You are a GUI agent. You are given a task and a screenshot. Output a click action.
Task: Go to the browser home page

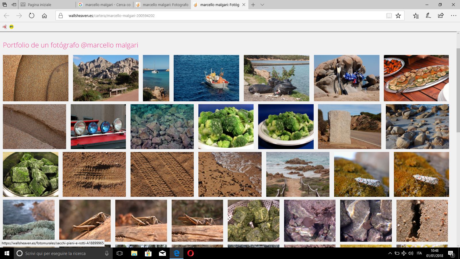coord(44,16)
